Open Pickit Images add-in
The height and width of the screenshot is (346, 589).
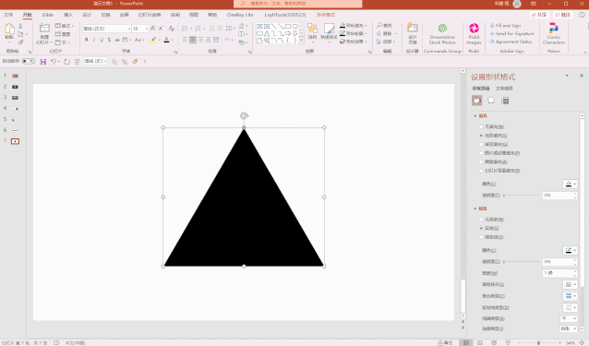(x=474, y=34)
